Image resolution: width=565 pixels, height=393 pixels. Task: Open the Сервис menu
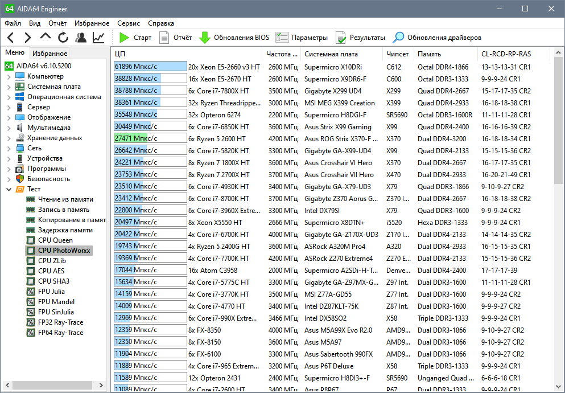(x=129, y=23)
